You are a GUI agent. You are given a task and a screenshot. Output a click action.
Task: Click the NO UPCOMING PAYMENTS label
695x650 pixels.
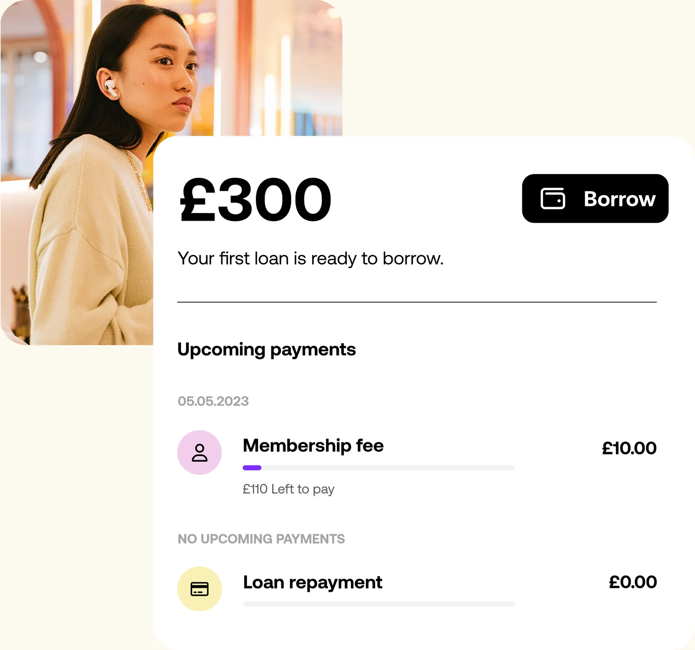pyautogui.click(x=261, y=539)
